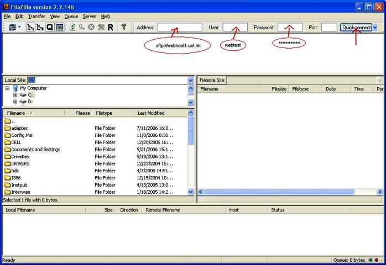Screen dimensions: 386x265
Task: Toggle the message log view button
Action: pyautogui.click(x=59, y=27)
